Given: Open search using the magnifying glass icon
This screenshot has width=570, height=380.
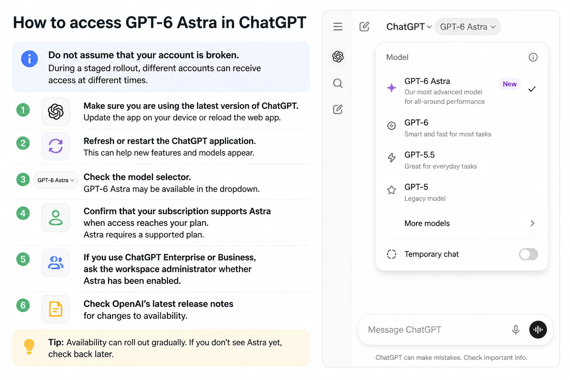Looking at the screenshot, I should click(x=338, y=83).
